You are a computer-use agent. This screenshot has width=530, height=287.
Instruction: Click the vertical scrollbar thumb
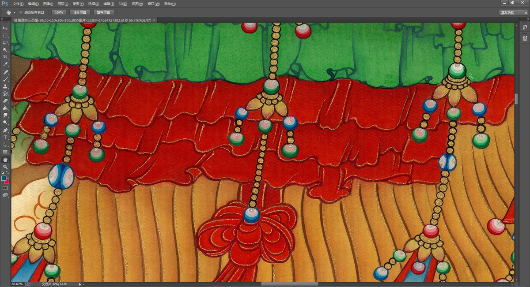[516, 98]
